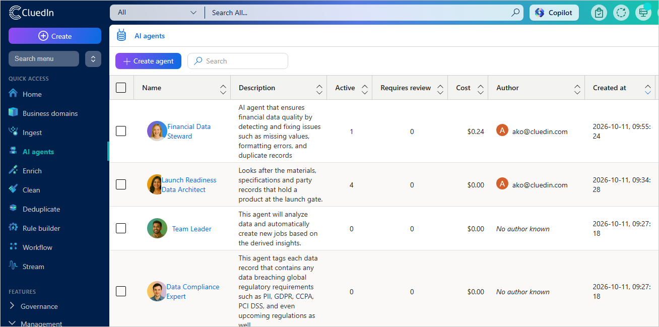Sort table by Name column arrows

pyautogui.click(x=223, y=89)
